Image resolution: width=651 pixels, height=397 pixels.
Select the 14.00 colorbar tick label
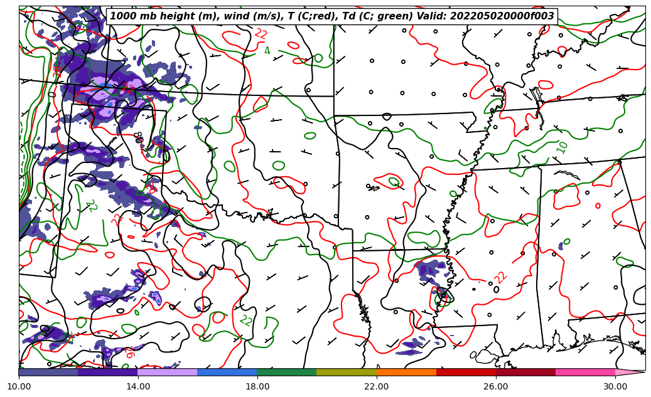tap(138, 386)
